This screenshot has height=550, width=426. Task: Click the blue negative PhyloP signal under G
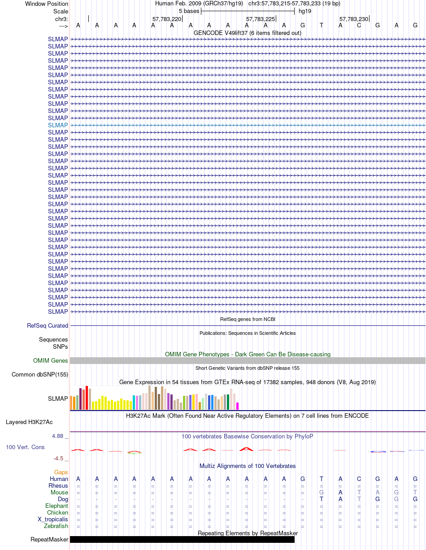click(x=378, y=451)
